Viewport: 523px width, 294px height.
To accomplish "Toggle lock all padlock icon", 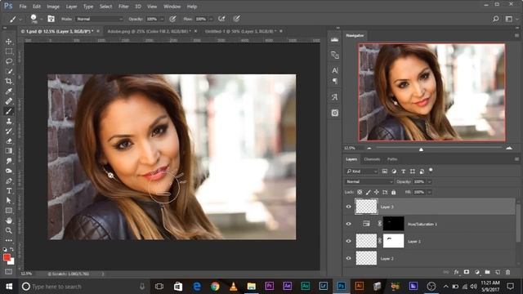I will click(x=394, y=193).
